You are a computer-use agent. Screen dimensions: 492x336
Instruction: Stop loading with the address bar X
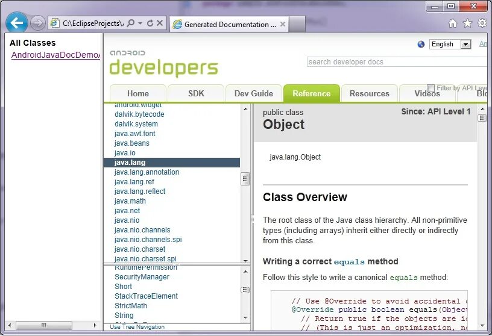pyautogui.click(x=160, y=23)
